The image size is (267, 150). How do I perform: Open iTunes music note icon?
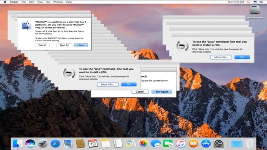pyautogui.click(x=181, y=143)
